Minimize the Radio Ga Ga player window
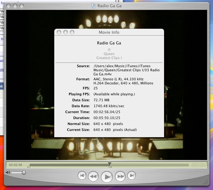 [x=15, y=6]
